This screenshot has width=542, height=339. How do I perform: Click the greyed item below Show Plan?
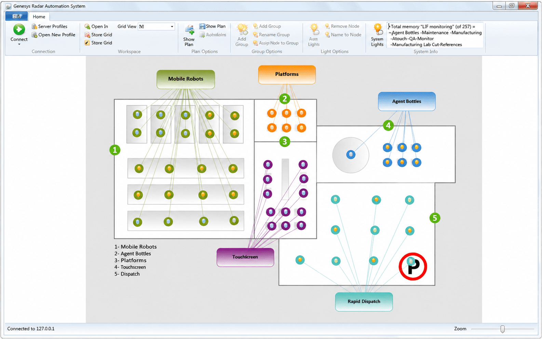point(213,35)
